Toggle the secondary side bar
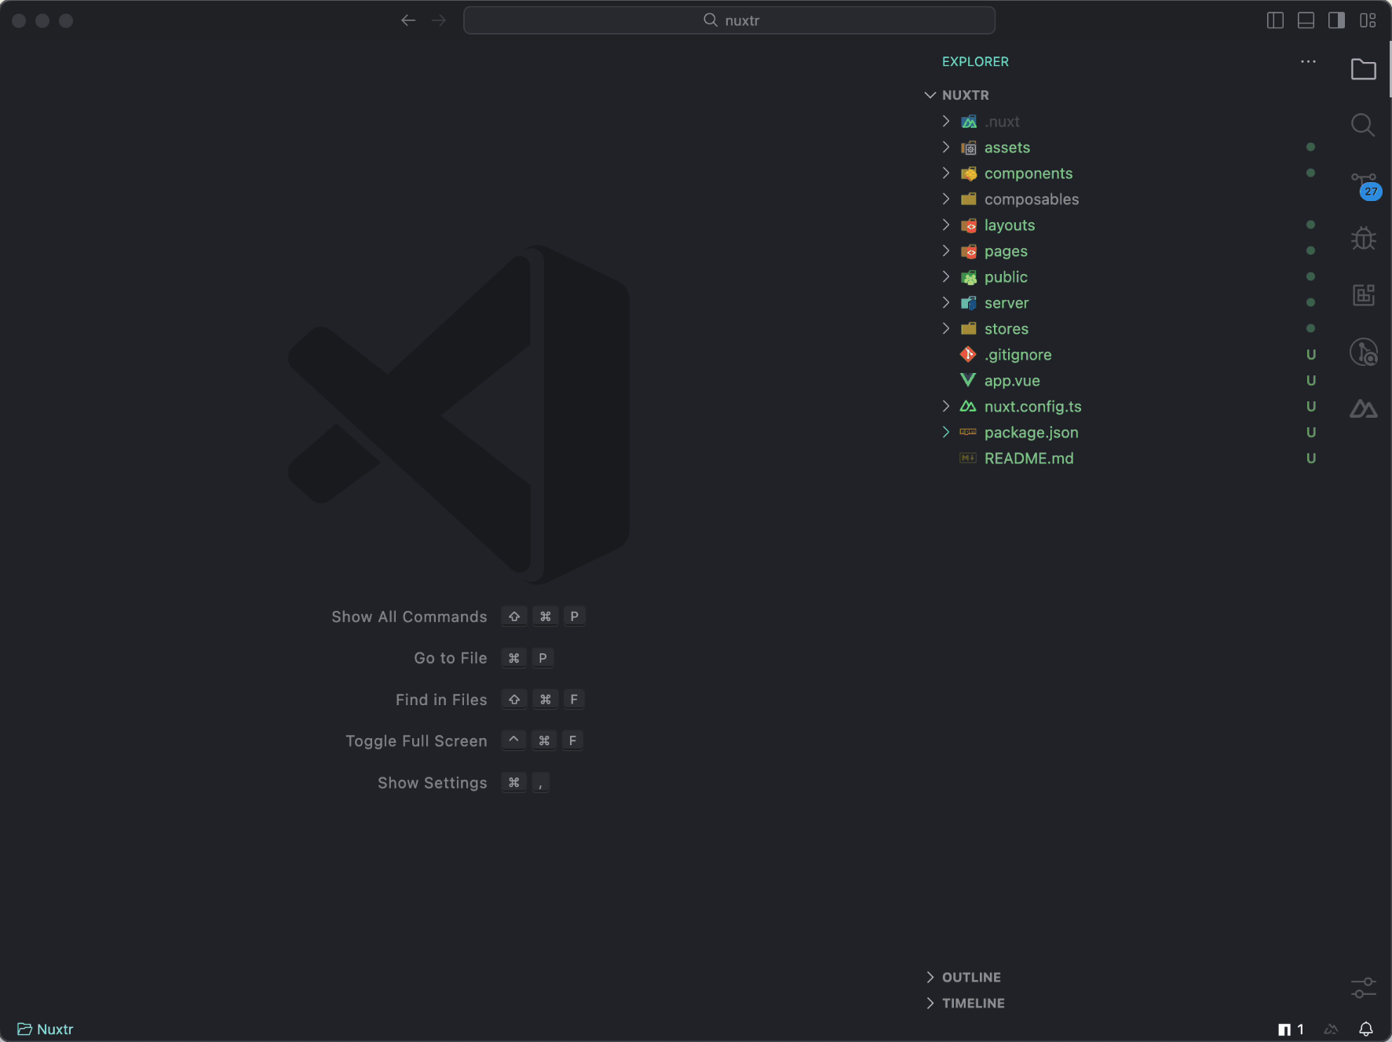The width and height of the screenshot is (1392, 1042). [x=1336, y=20]
